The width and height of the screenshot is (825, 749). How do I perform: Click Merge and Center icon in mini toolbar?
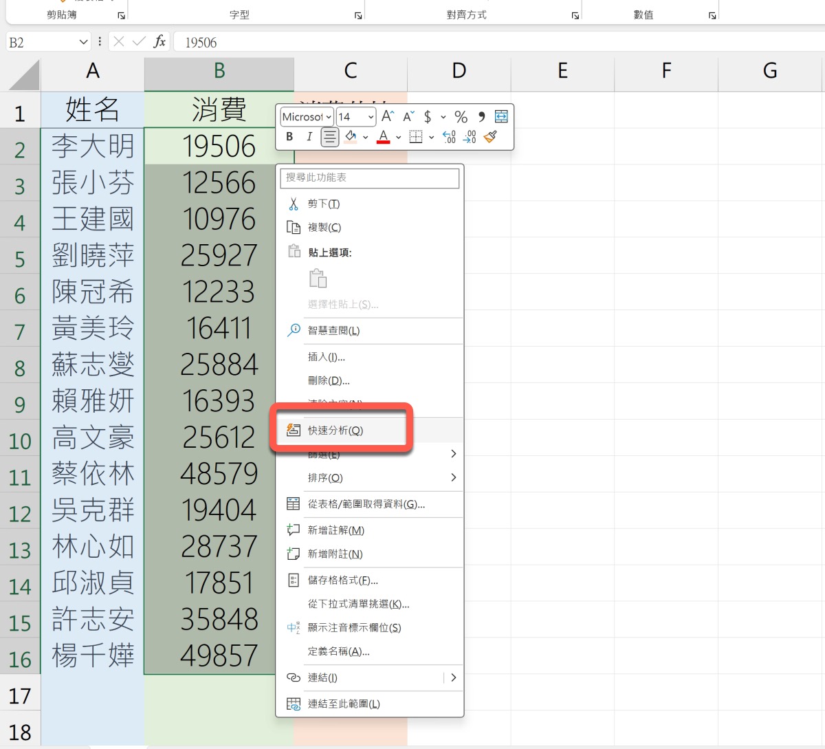coord(501,116)
